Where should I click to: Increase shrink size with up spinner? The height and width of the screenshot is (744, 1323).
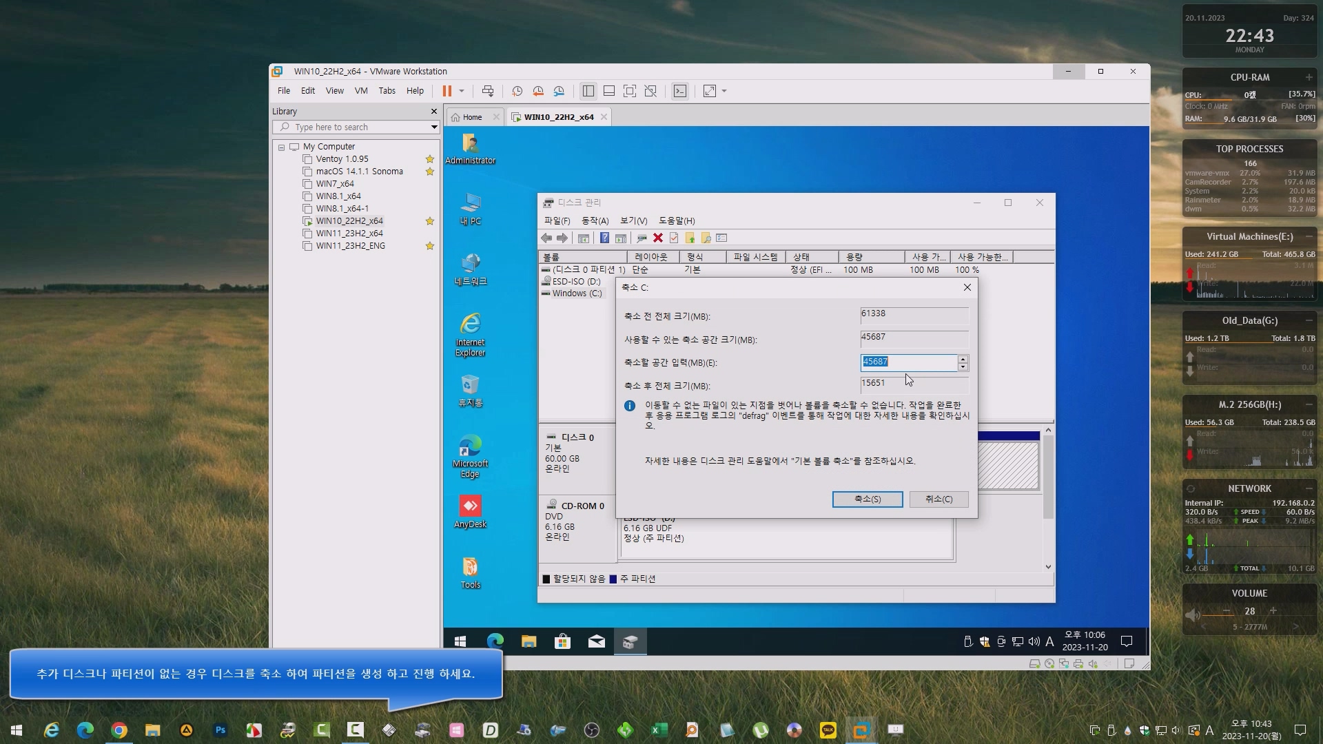click(963, 358)
